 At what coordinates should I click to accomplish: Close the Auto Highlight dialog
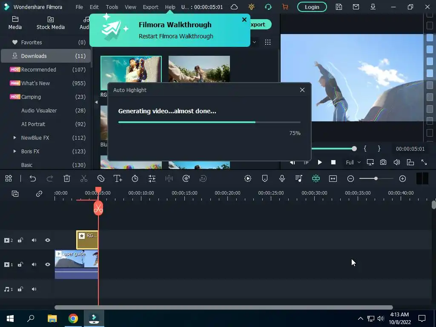302,90
